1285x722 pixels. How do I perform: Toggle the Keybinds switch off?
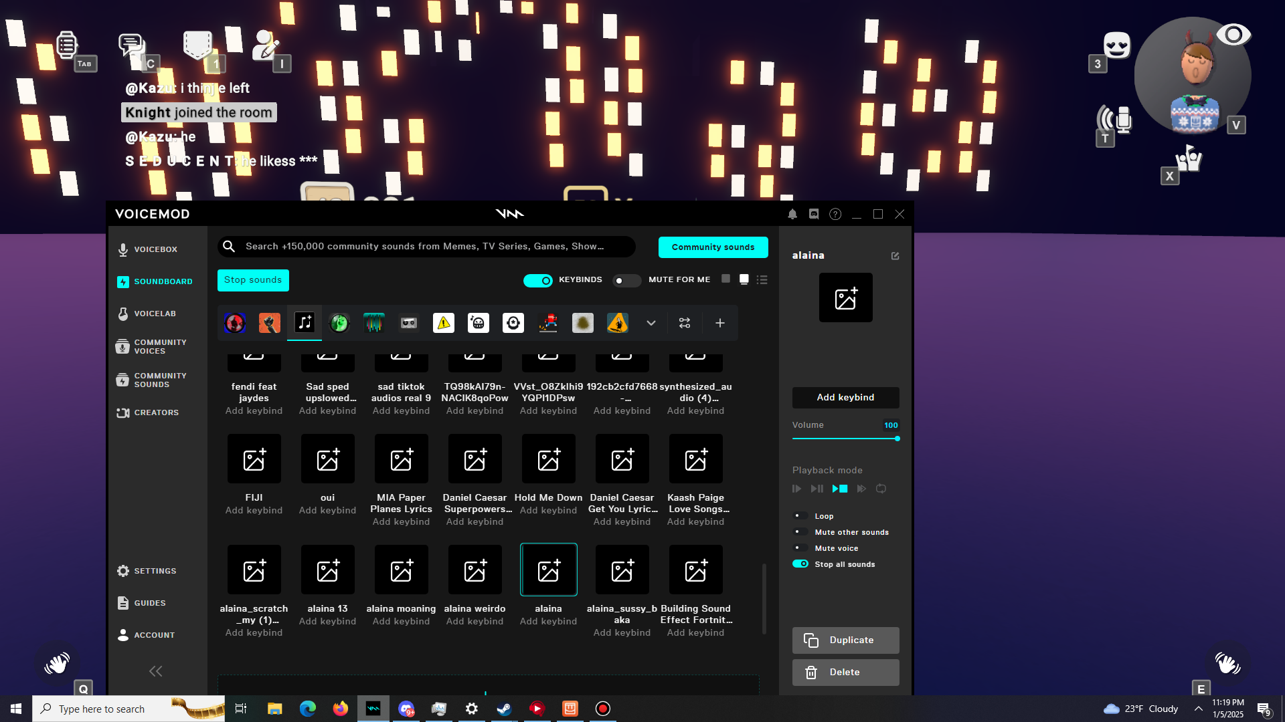coord(538,280)
